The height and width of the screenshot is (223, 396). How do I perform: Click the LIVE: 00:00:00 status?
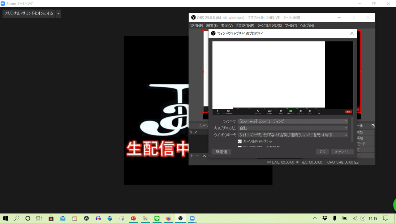coord(281,162)
